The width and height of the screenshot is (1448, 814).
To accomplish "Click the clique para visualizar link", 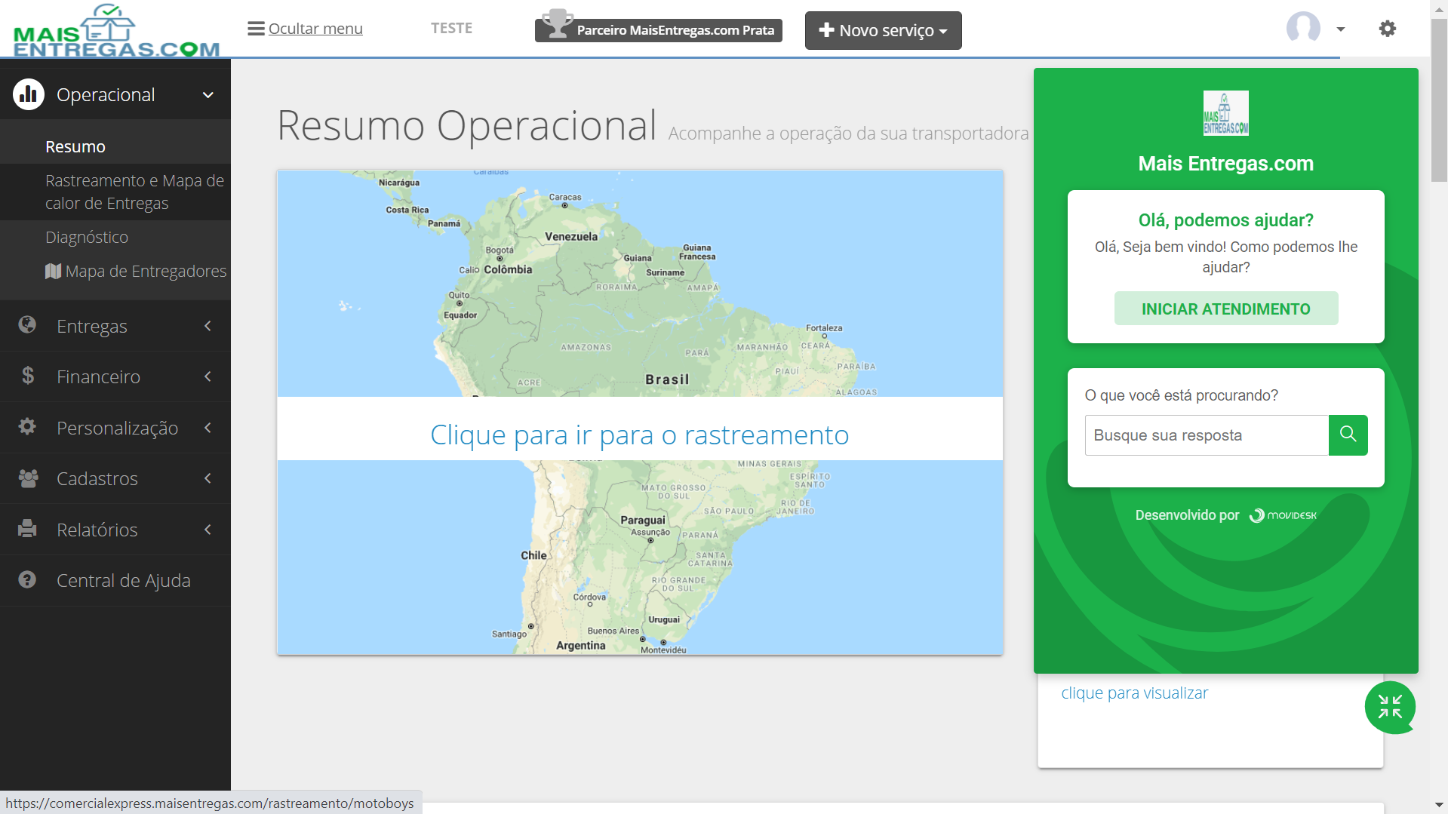I will (1134, 693).
